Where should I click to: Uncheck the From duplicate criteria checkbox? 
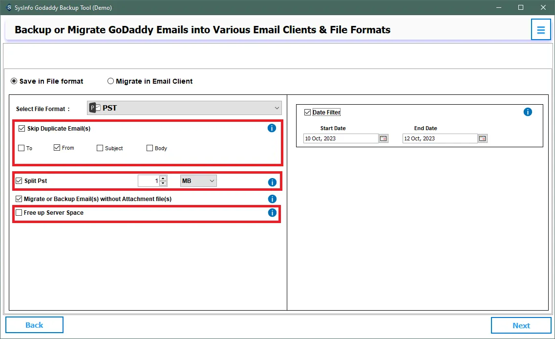(57, 147)
